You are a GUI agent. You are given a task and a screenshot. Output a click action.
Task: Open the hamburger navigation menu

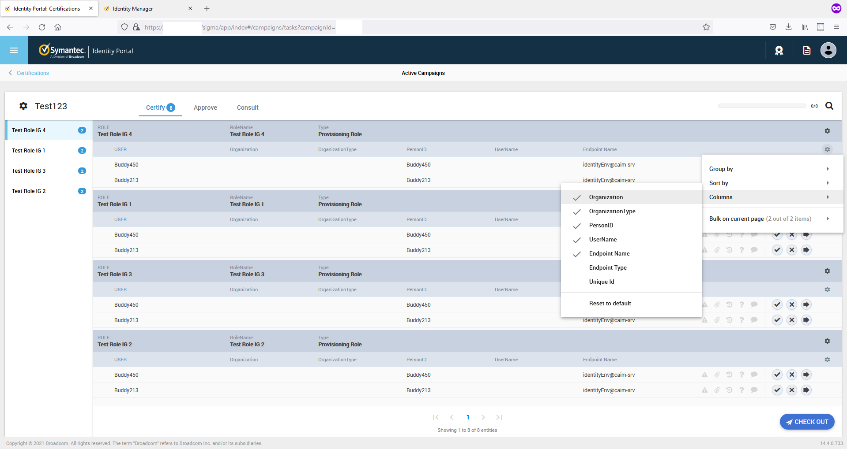tap(14, 50)
